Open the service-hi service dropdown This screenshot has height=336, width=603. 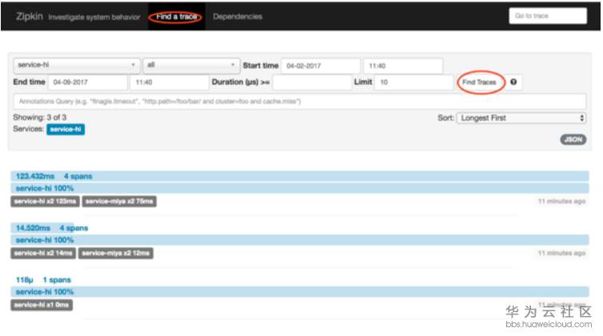(77, 65)
